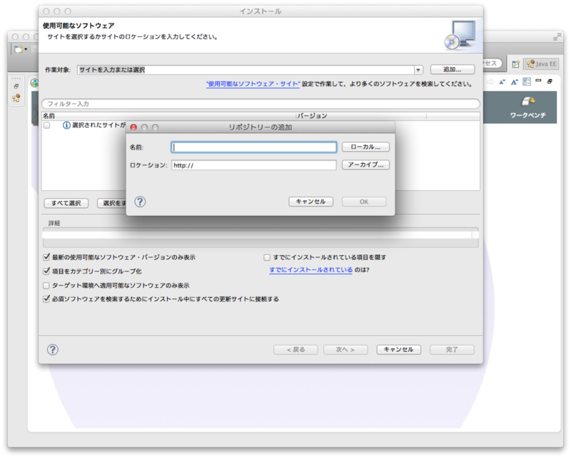Open the new wizard icon in the toolbar
Viewport: 571px width, 458px height.
click(19, 48)
